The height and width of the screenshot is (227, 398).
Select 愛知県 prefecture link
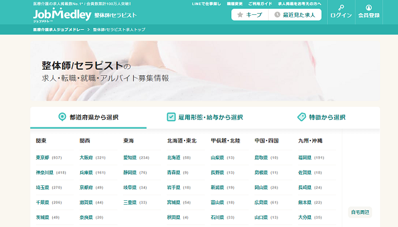click(x=130, y=158)
